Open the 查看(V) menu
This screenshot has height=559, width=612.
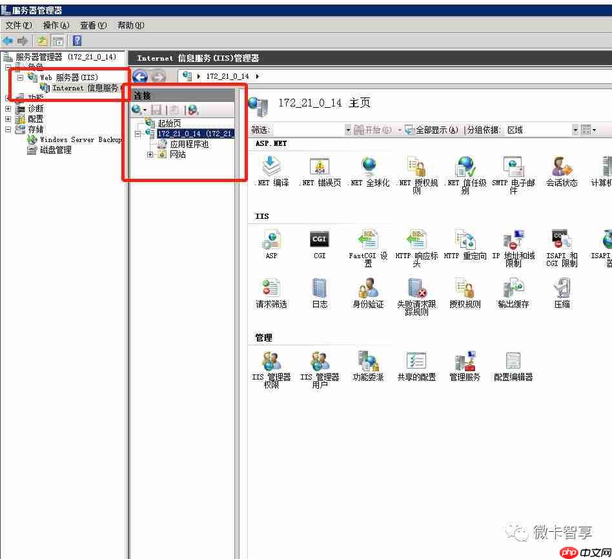click(93, 25)
